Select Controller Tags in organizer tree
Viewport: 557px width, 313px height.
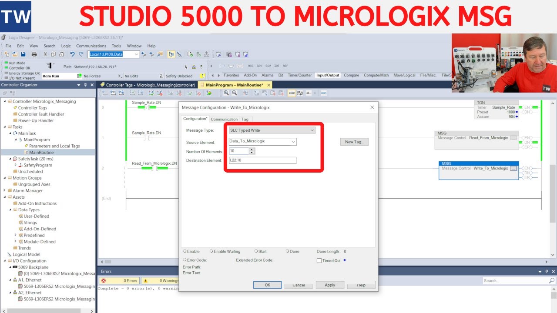pos(32,108)
